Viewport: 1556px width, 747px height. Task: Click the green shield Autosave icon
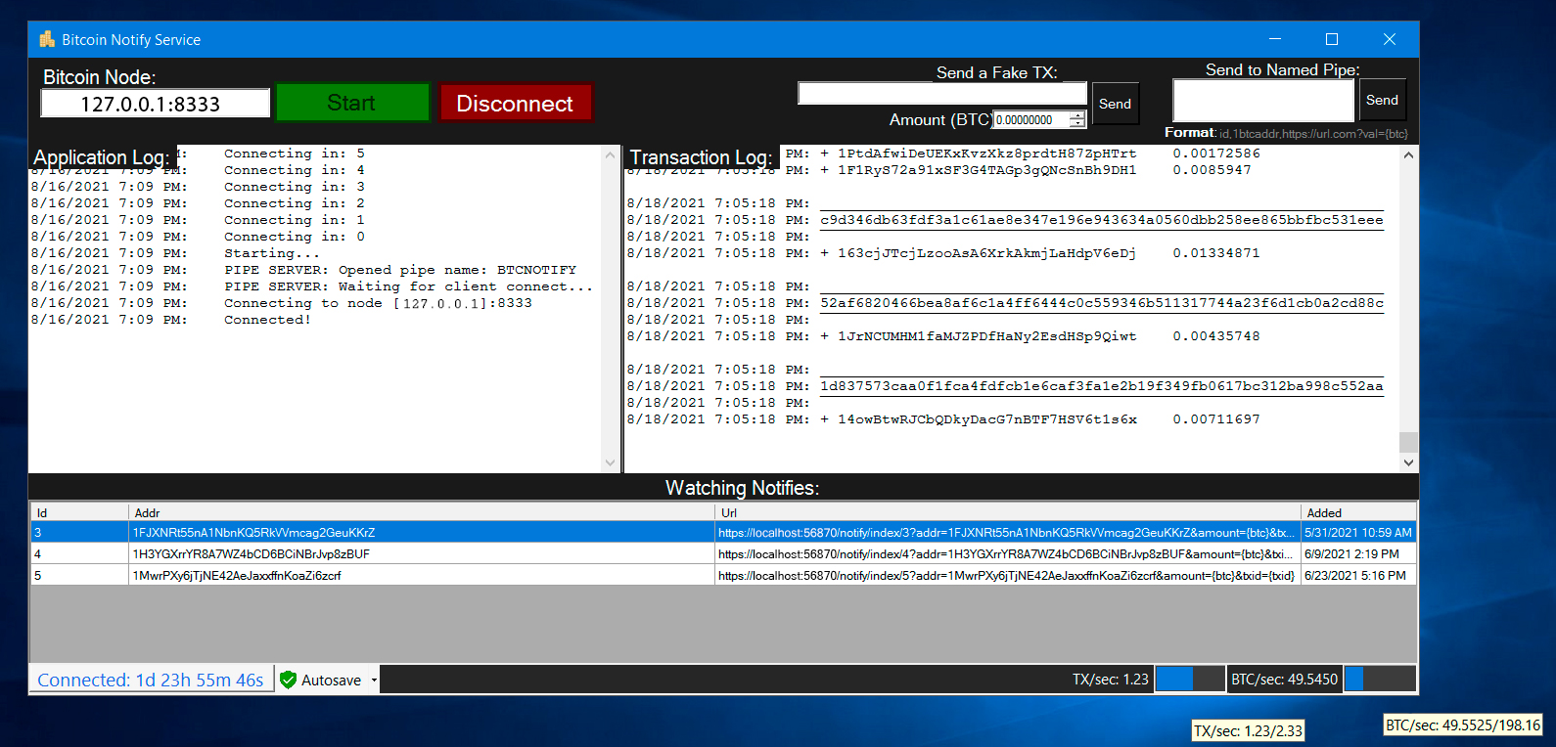point(288,680)
